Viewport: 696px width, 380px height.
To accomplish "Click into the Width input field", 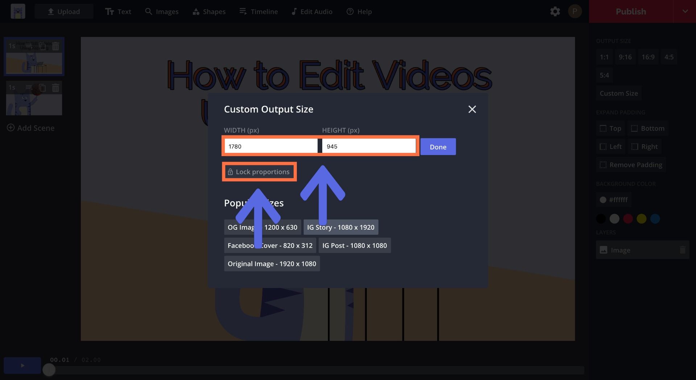I will point(271,146).
